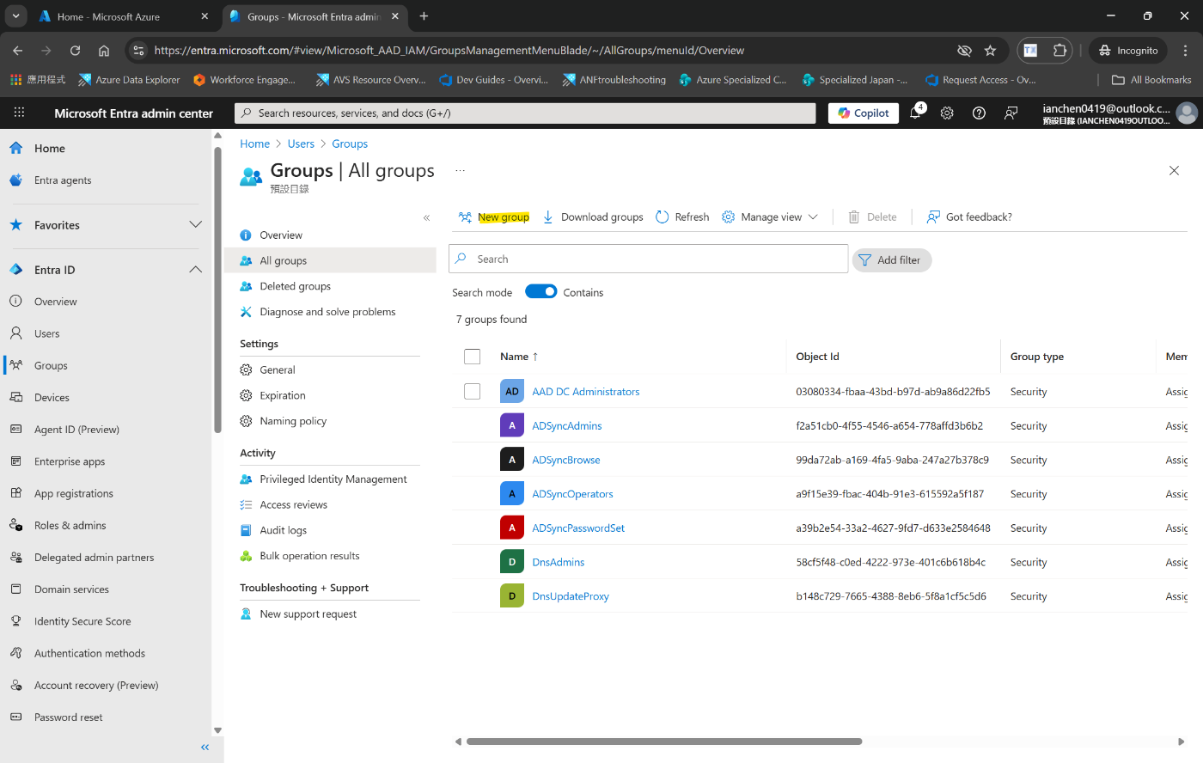Open the portal waffle menu icon
Image resolution: width=1203 pixels, height=763 pixels.
point(19,113)
